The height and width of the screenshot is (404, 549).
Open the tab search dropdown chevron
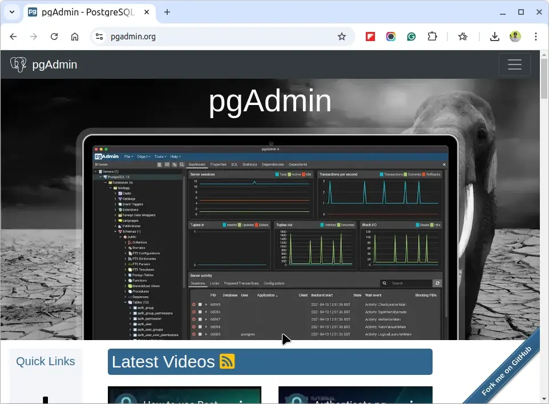tap(12, 12)
